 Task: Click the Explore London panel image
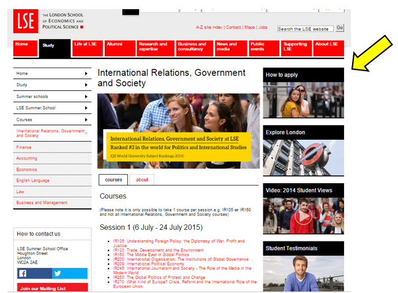click(x=303, y=158)
